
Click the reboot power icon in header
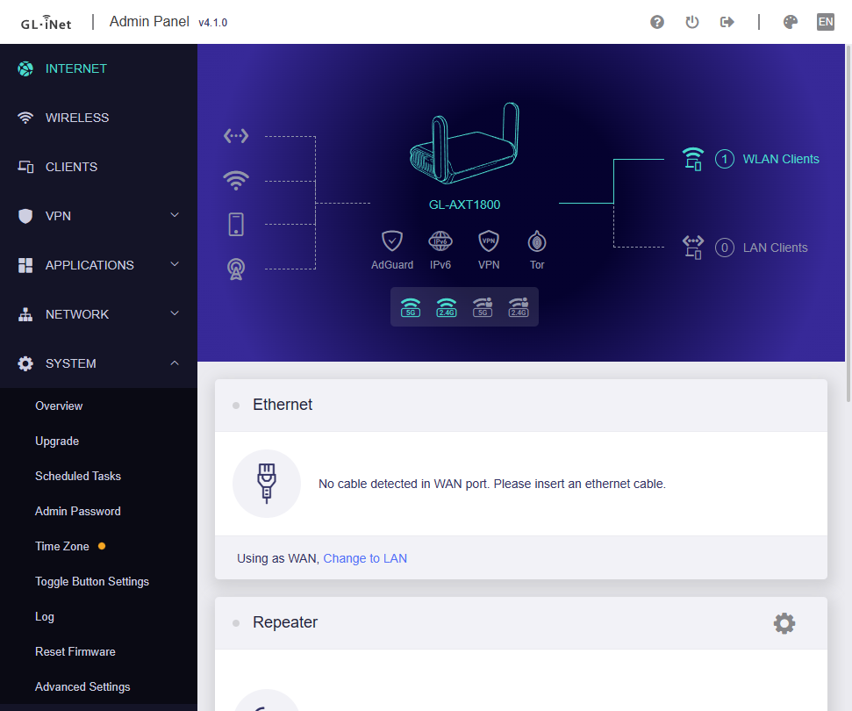691,22
